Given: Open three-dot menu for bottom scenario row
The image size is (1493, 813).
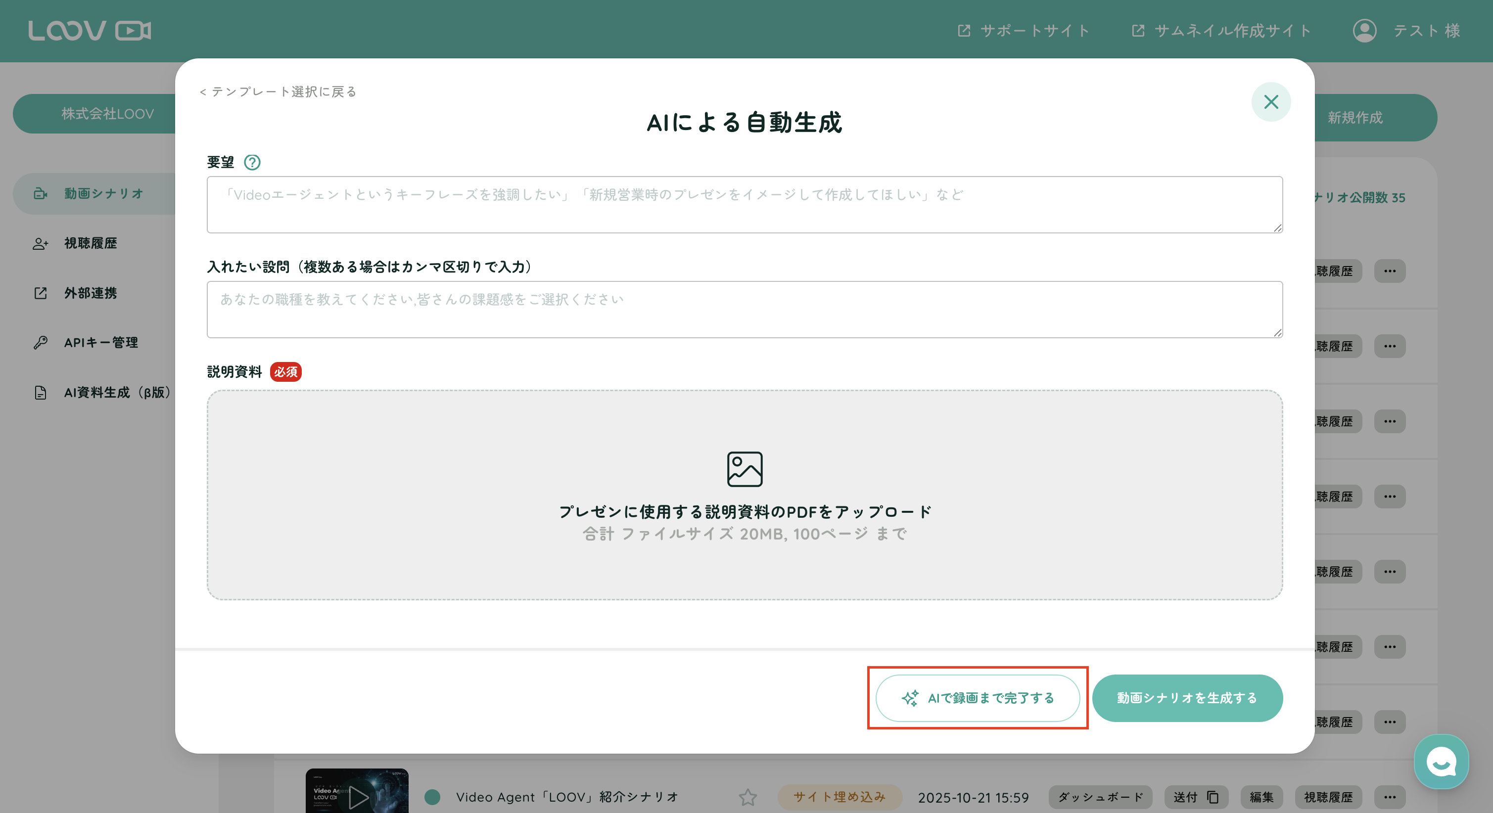Looking at the screenshot, I should [1389, 797].
